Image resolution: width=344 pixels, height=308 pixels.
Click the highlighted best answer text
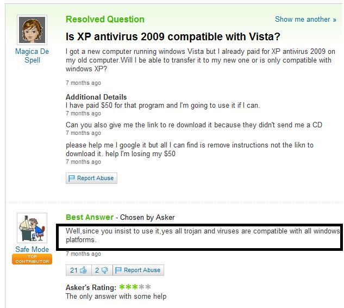pos(203,235)
